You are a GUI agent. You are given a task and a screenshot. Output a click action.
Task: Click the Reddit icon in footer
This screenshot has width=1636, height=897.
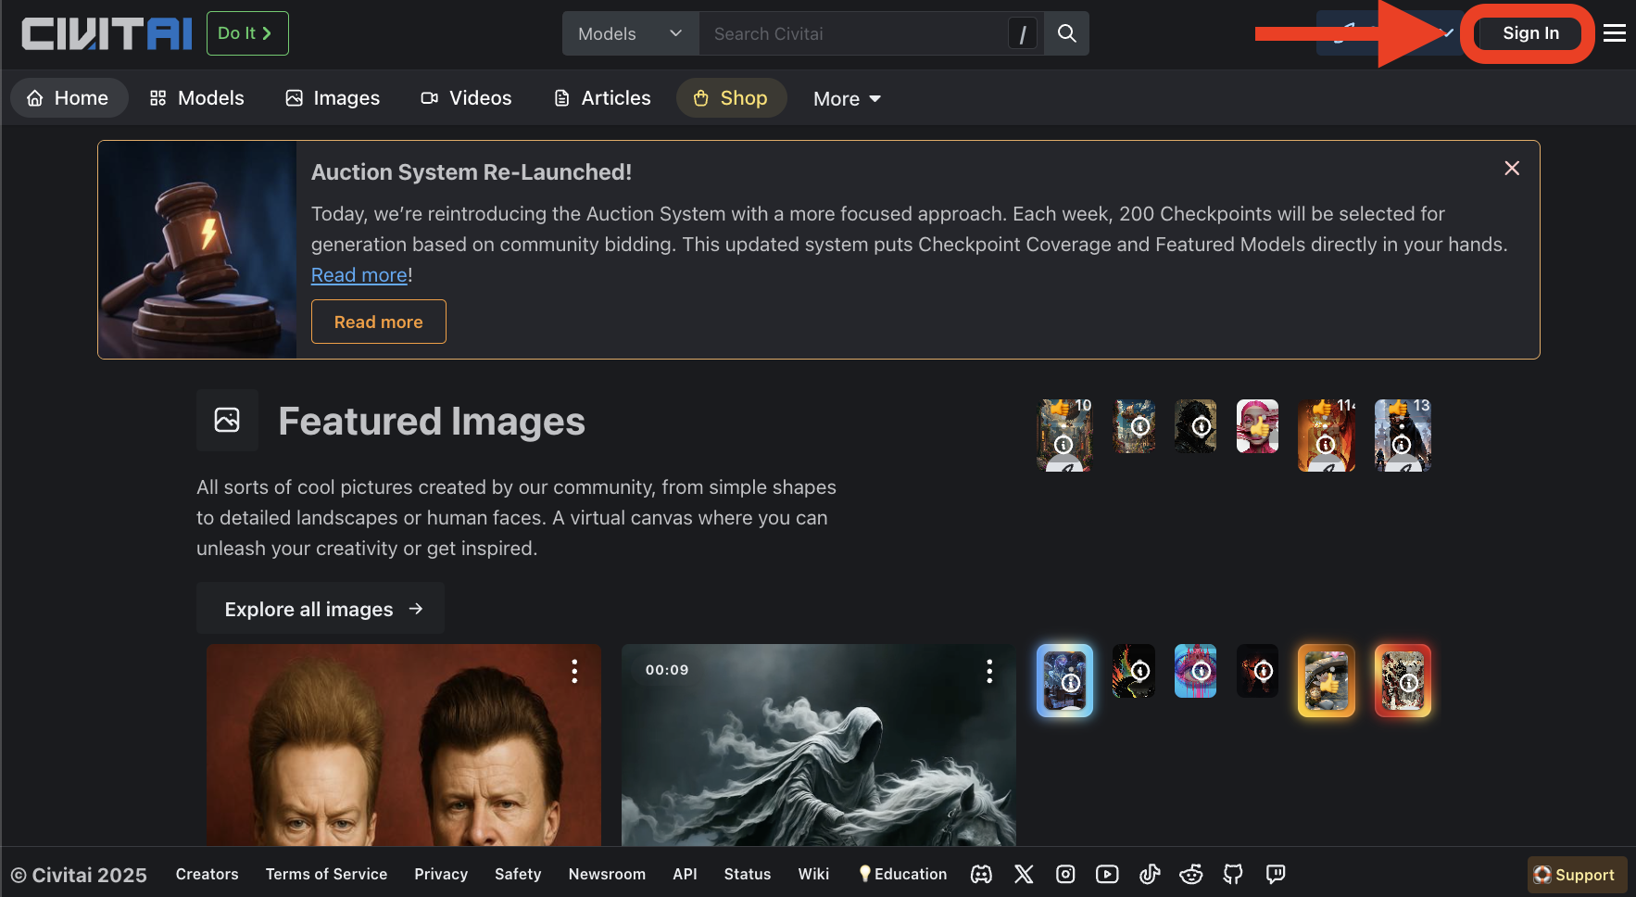pyautogui.click(x=1191, y=874)
